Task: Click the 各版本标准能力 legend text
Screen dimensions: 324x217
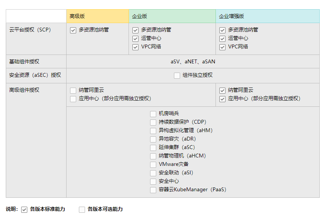Action: coord(48,209)
